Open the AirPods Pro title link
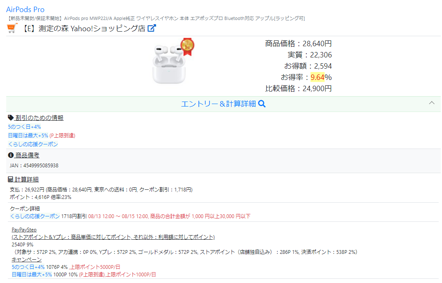The image size is (442, 283). [25, 10]
